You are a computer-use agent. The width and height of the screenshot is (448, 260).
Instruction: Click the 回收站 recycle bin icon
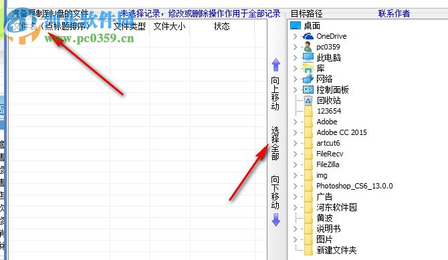click(x=308, y=100)
